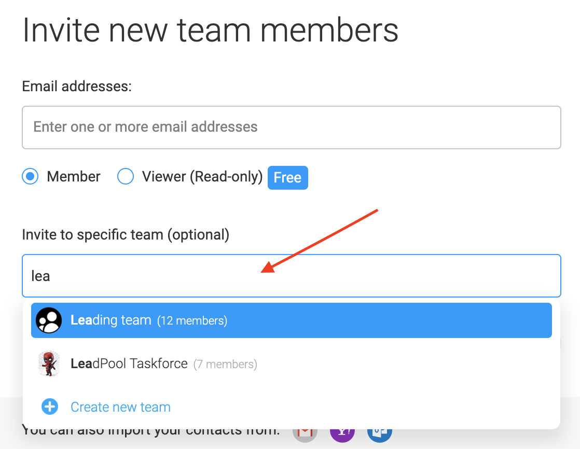The height and width of the screenshot is (449, 580).
Task: Import contacts via the Yahoo icon
Action: pos(342,436)
